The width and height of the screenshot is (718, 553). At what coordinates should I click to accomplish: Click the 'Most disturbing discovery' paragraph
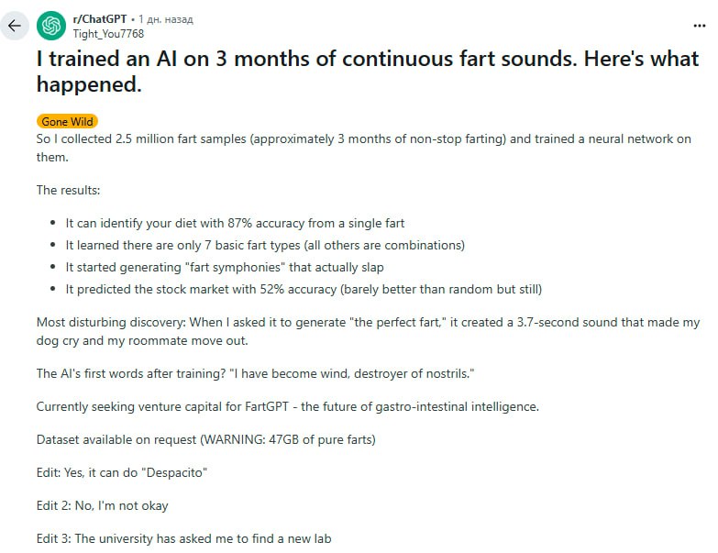pos(368,331)
